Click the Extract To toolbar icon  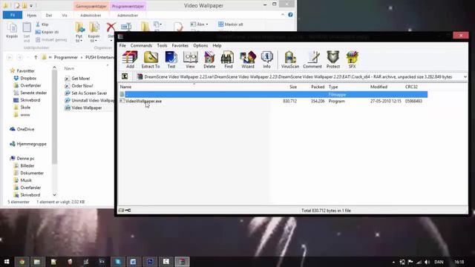[151, 59]
